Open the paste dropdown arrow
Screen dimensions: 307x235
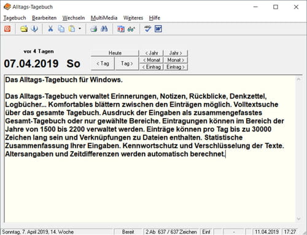80,29
